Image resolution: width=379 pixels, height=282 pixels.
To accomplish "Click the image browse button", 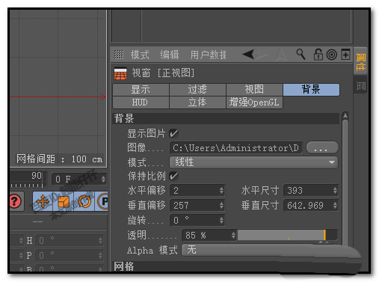I will click(322, 147).
